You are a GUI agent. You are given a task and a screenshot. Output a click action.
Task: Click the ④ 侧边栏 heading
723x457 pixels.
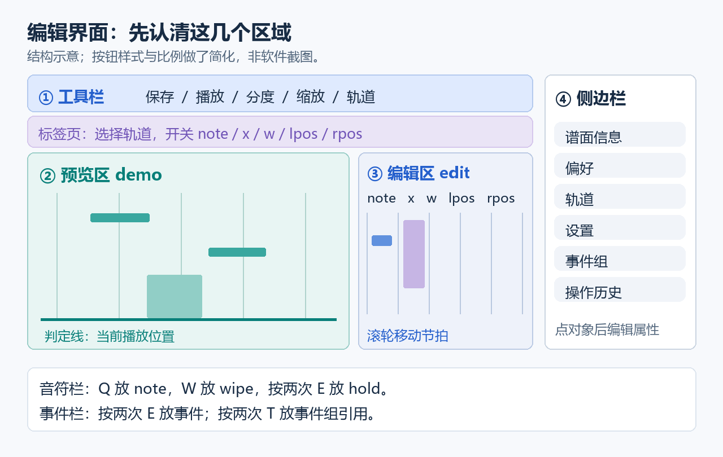coord(591,99)
